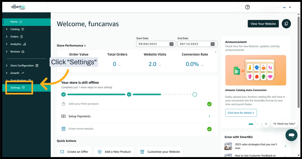Open the Setup Payments step
This screenshot has width=302, height=159.
135,116
